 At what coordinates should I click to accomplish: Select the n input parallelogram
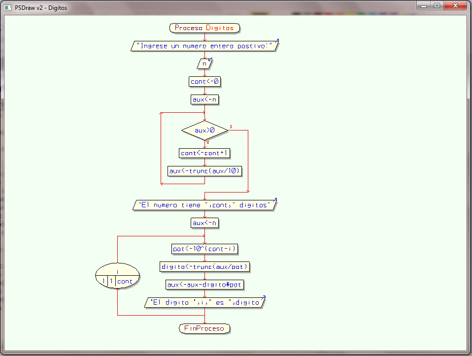(x=204, y=64)
